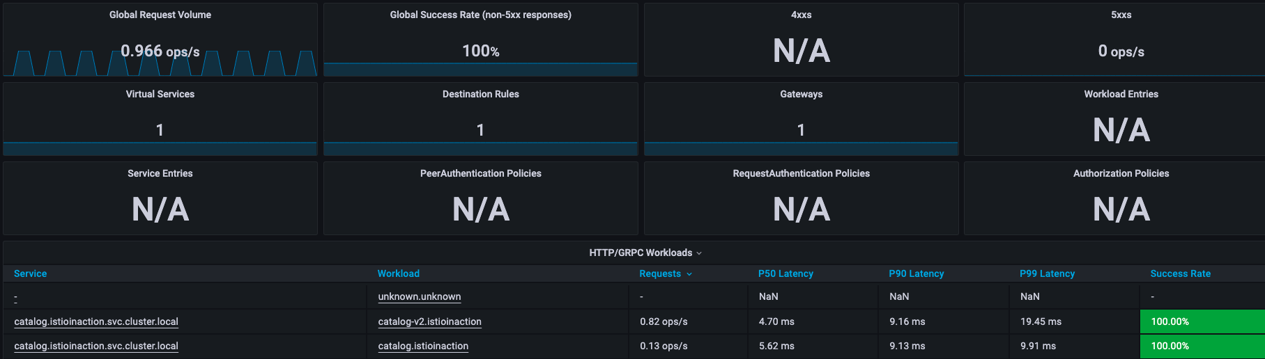Image resolution: width=1265 pixels, height=359 pixels.
Task: Expand the HTTP/GRPC Workloads panel menu chevron
Action: pos(699,253)
